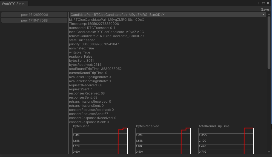Click the 'requestsSent: 1' line

pos(81,89)
